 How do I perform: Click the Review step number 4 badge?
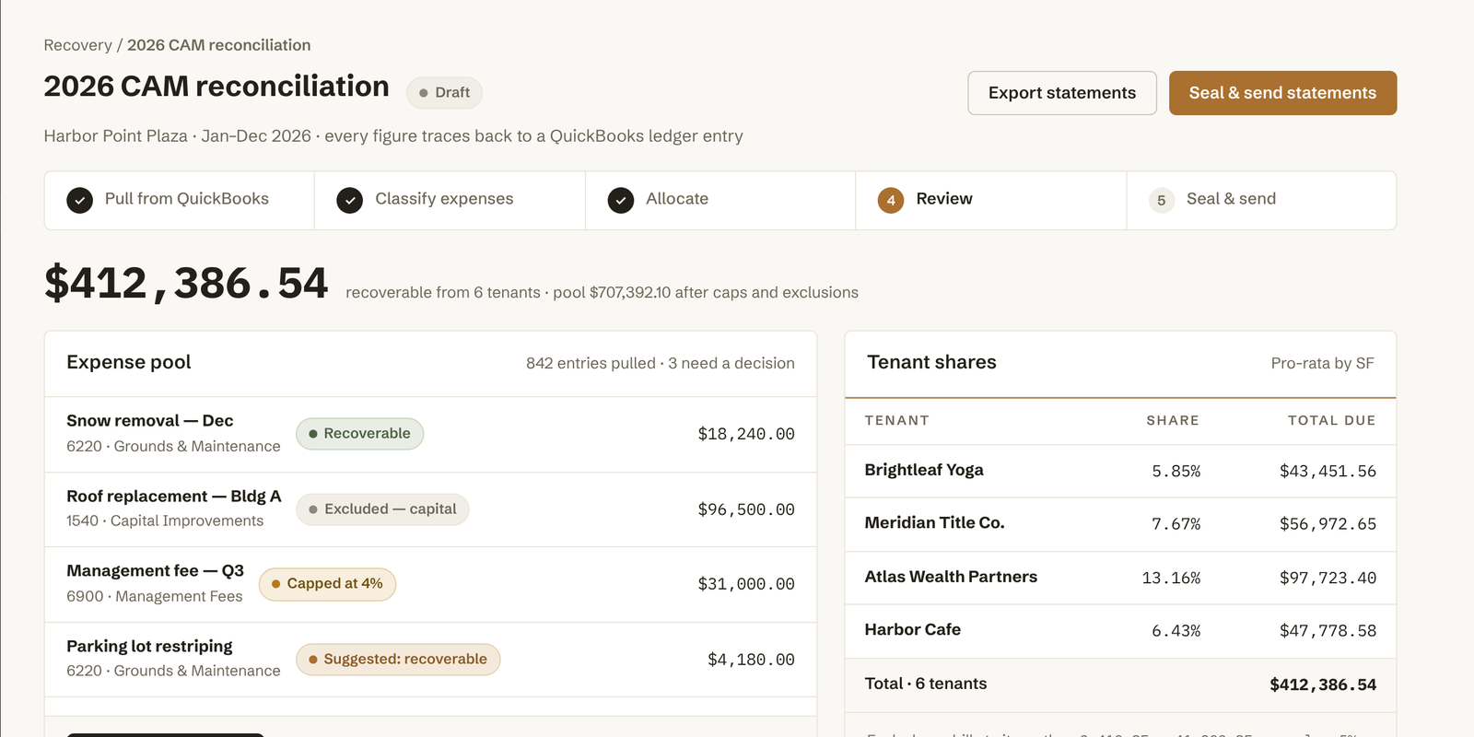coord(891,200)
